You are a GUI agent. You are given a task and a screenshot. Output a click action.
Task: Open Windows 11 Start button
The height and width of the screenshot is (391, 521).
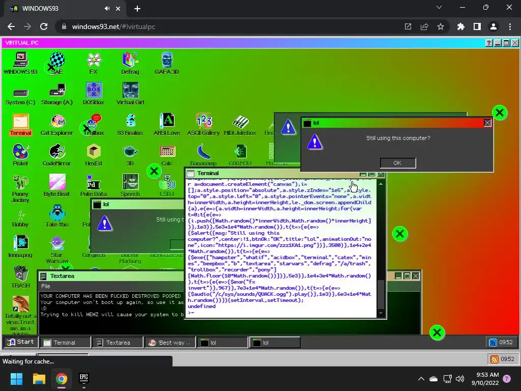[x=16, y=379]
